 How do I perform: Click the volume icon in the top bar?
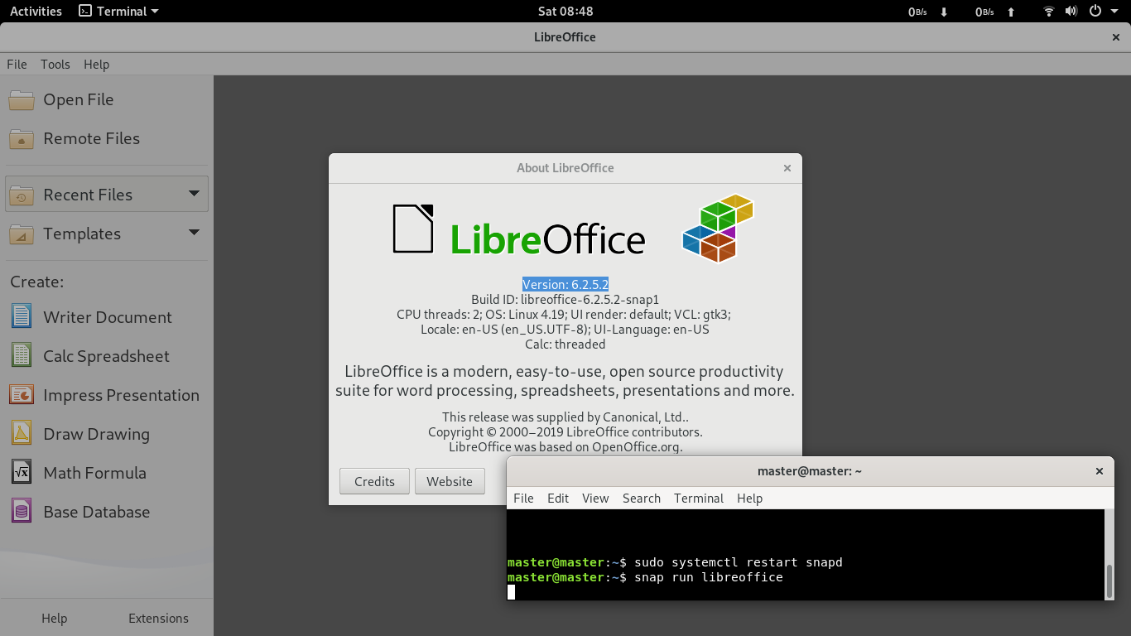pyautogui.click(x=1071, y=11)
